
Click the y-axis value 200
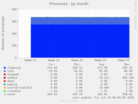[14, 33]
